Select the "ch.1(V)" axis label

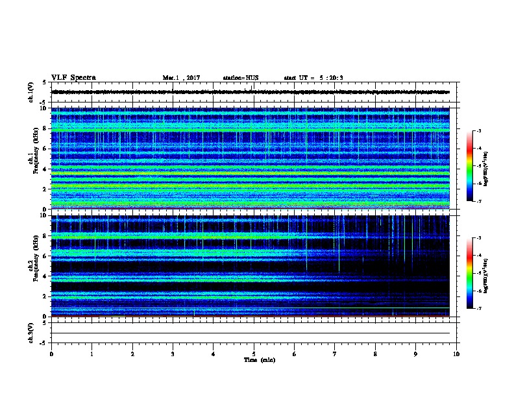pos(31,92)
